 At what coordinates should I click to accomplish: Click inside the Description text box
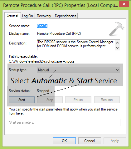coord(76,45)
